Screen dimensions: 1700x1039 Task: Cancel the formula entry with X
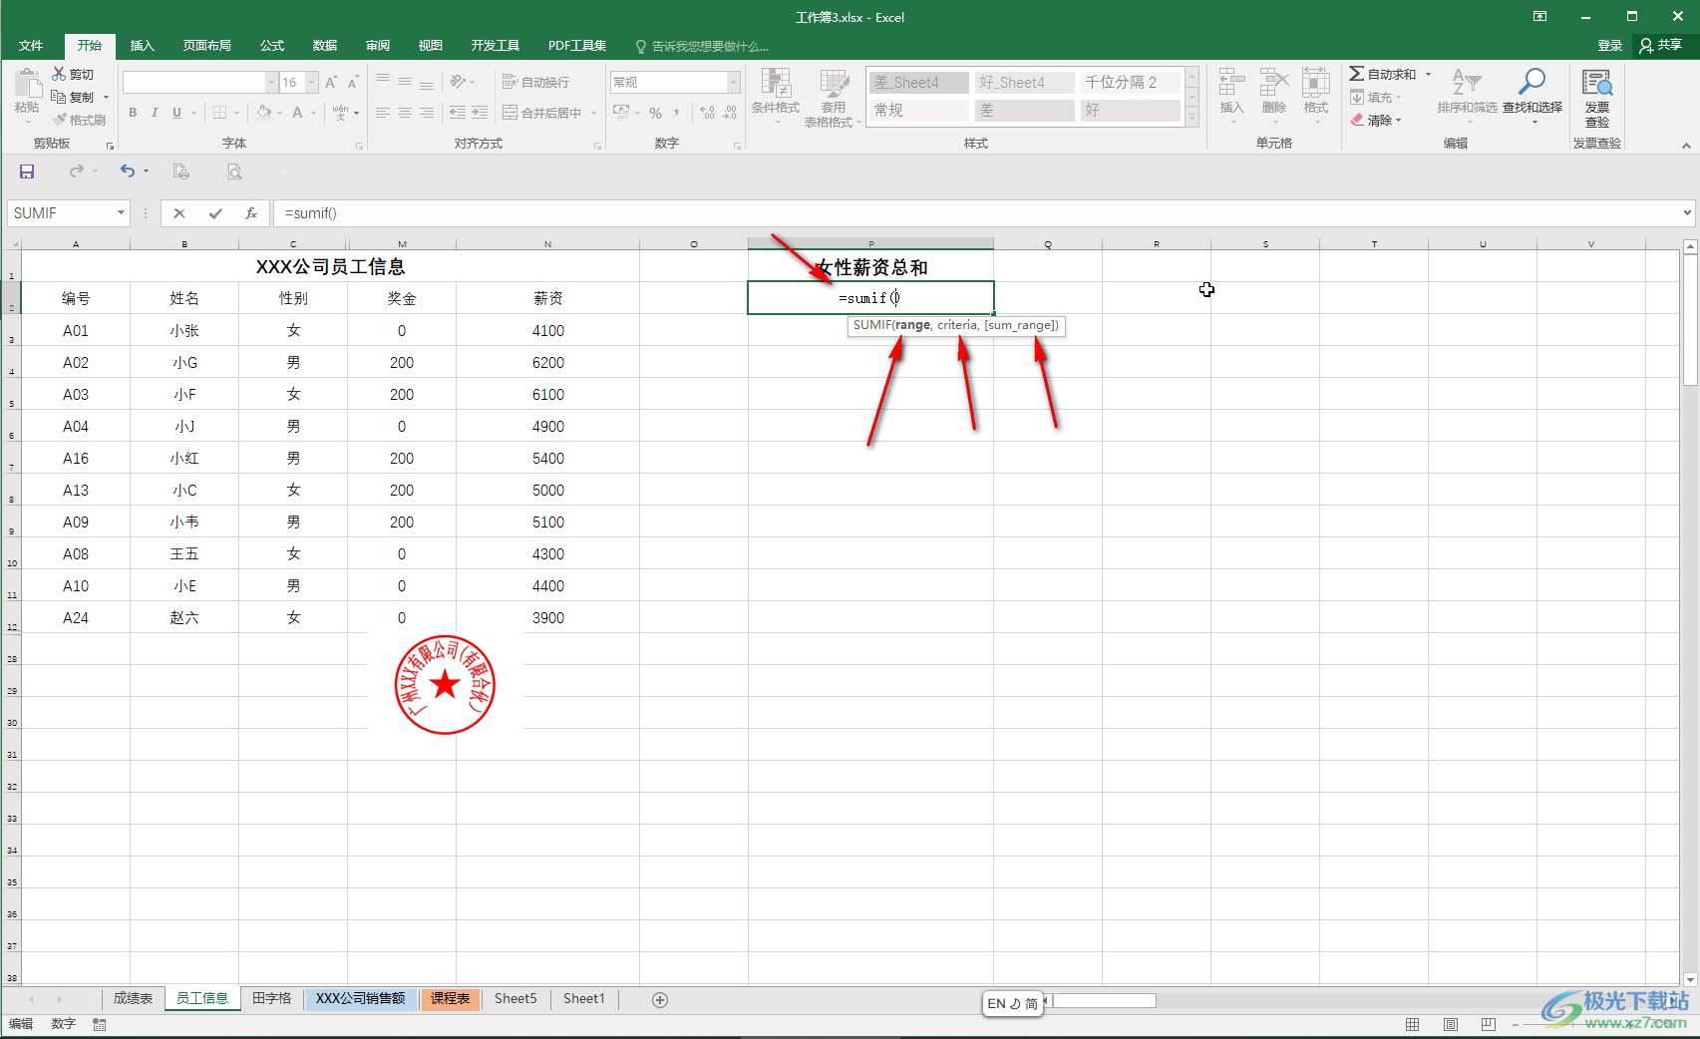point(179,213)
